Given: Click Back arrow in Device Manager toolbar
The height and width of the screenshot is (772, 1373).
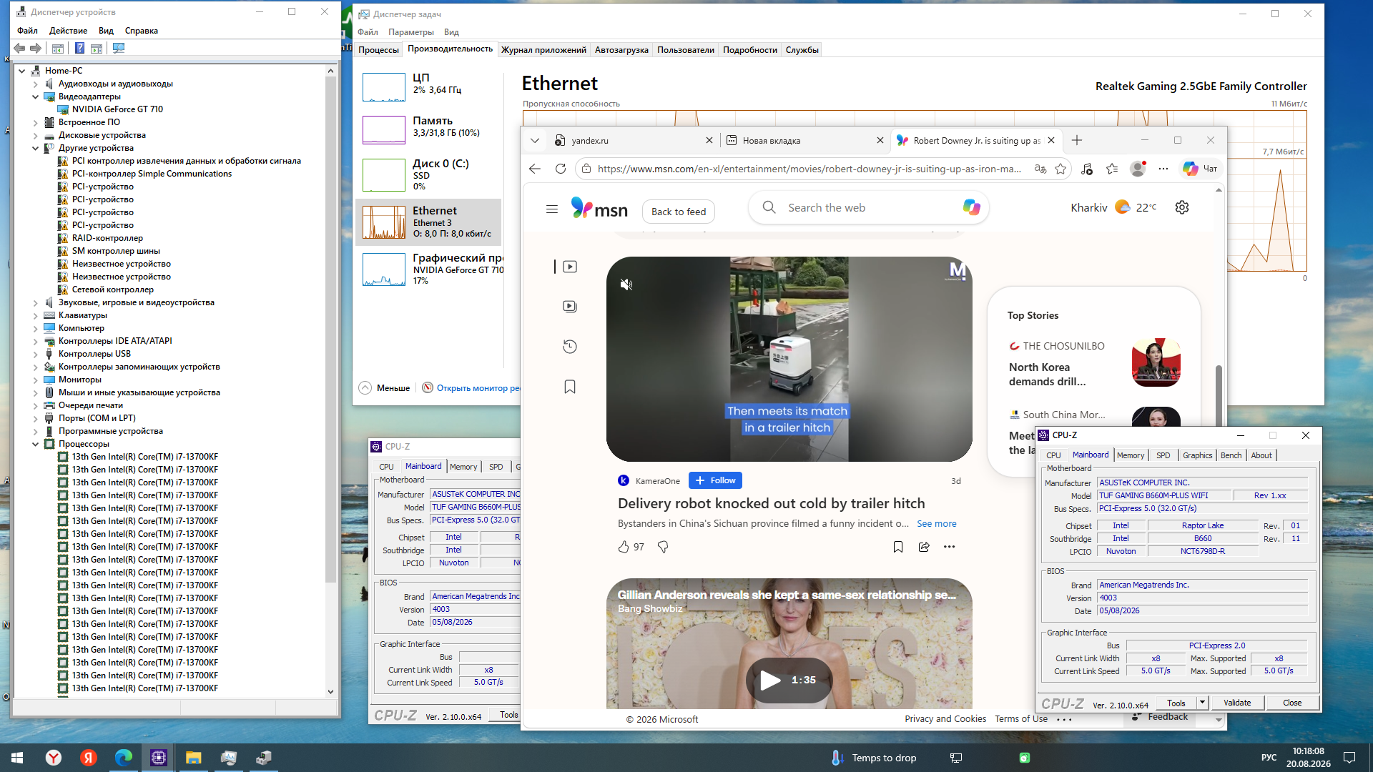Looking at the screenshot, I should 19,48.
